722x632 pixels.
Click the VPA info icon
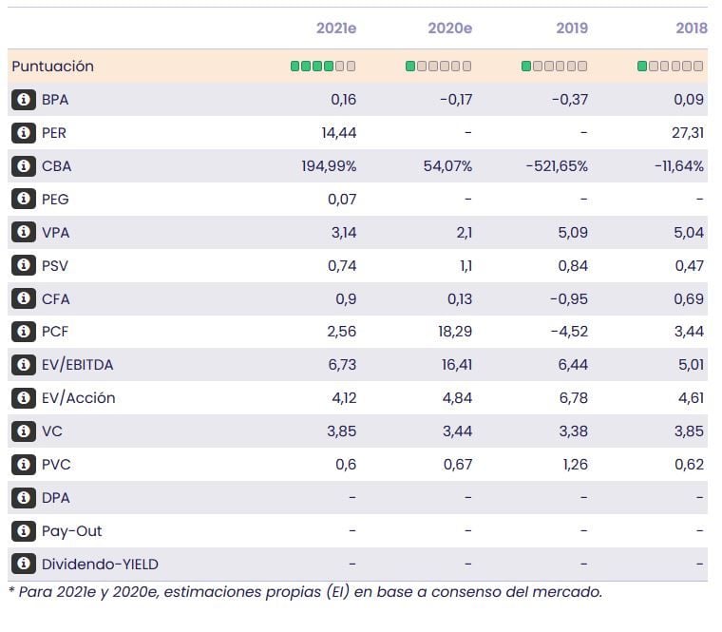(x=23, y=233)
